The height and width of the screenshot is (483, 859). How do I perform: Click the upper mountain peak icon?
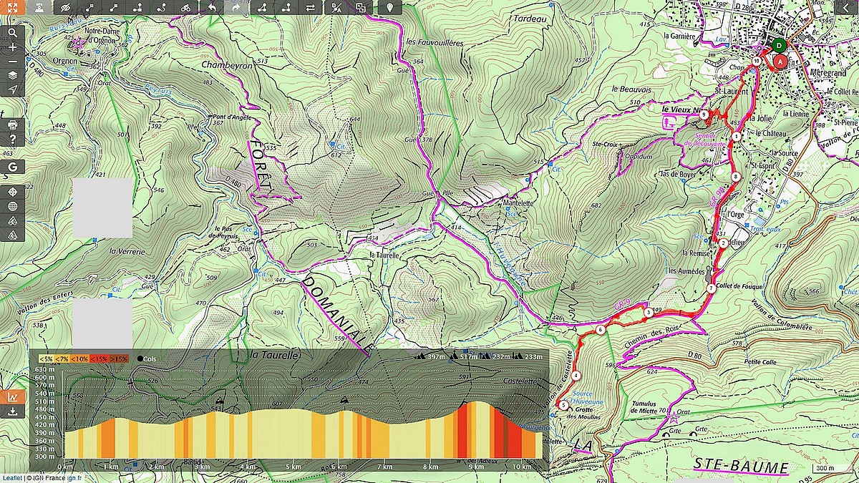(13, 221)
